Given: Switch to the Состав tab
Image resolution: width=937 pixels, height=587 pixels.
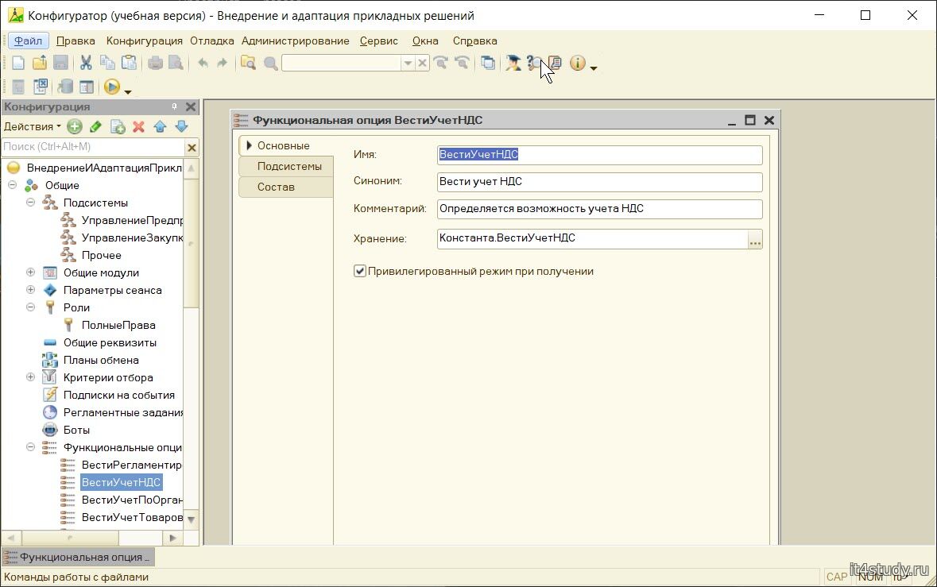Looking at the screenshot, I should 276,187.
